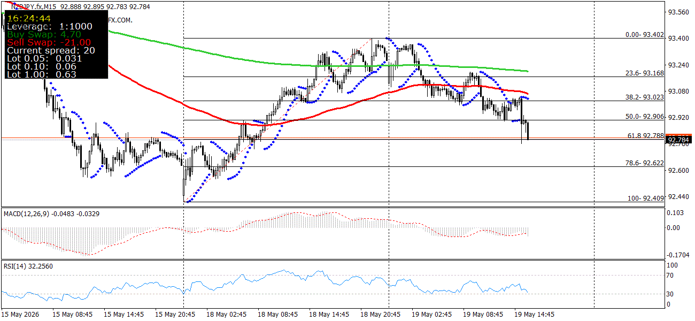Click the 93.240 price scale value
The image size is (695, 321).
[x=679, y=65]
